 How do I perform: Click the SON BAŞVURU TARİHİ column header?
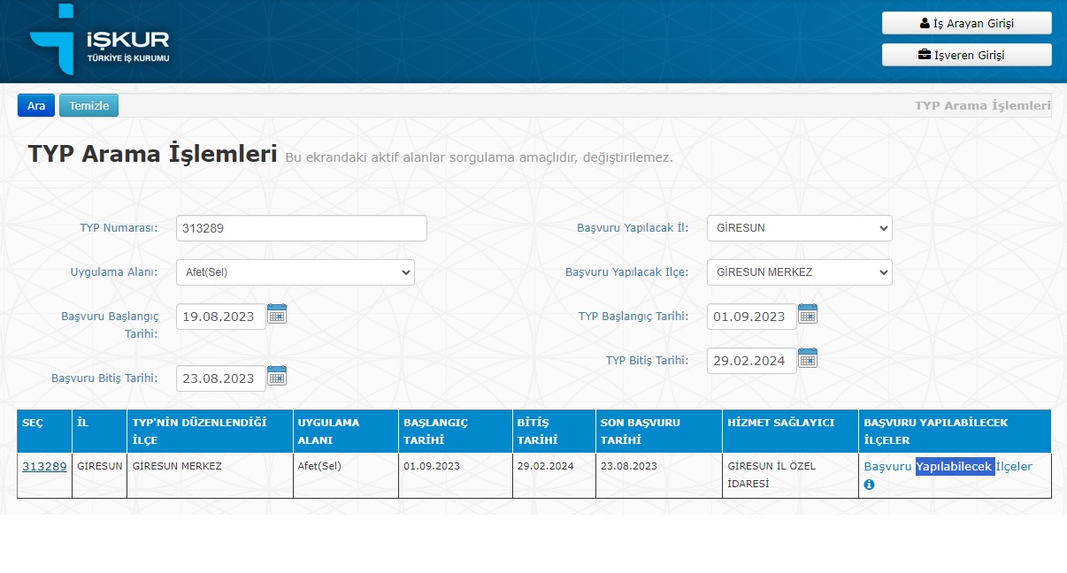pos(659,432)
